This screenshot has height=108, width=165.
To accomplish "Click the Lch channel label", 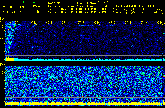I will [x=2, y=19].
